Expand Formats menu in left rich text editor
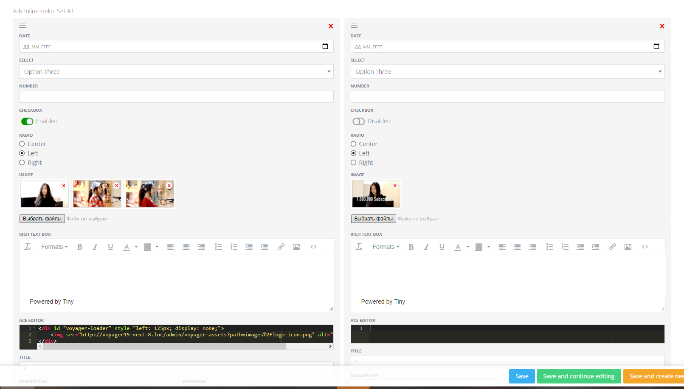This screenshot has height=389, width=684. click(x=54, y=247)
